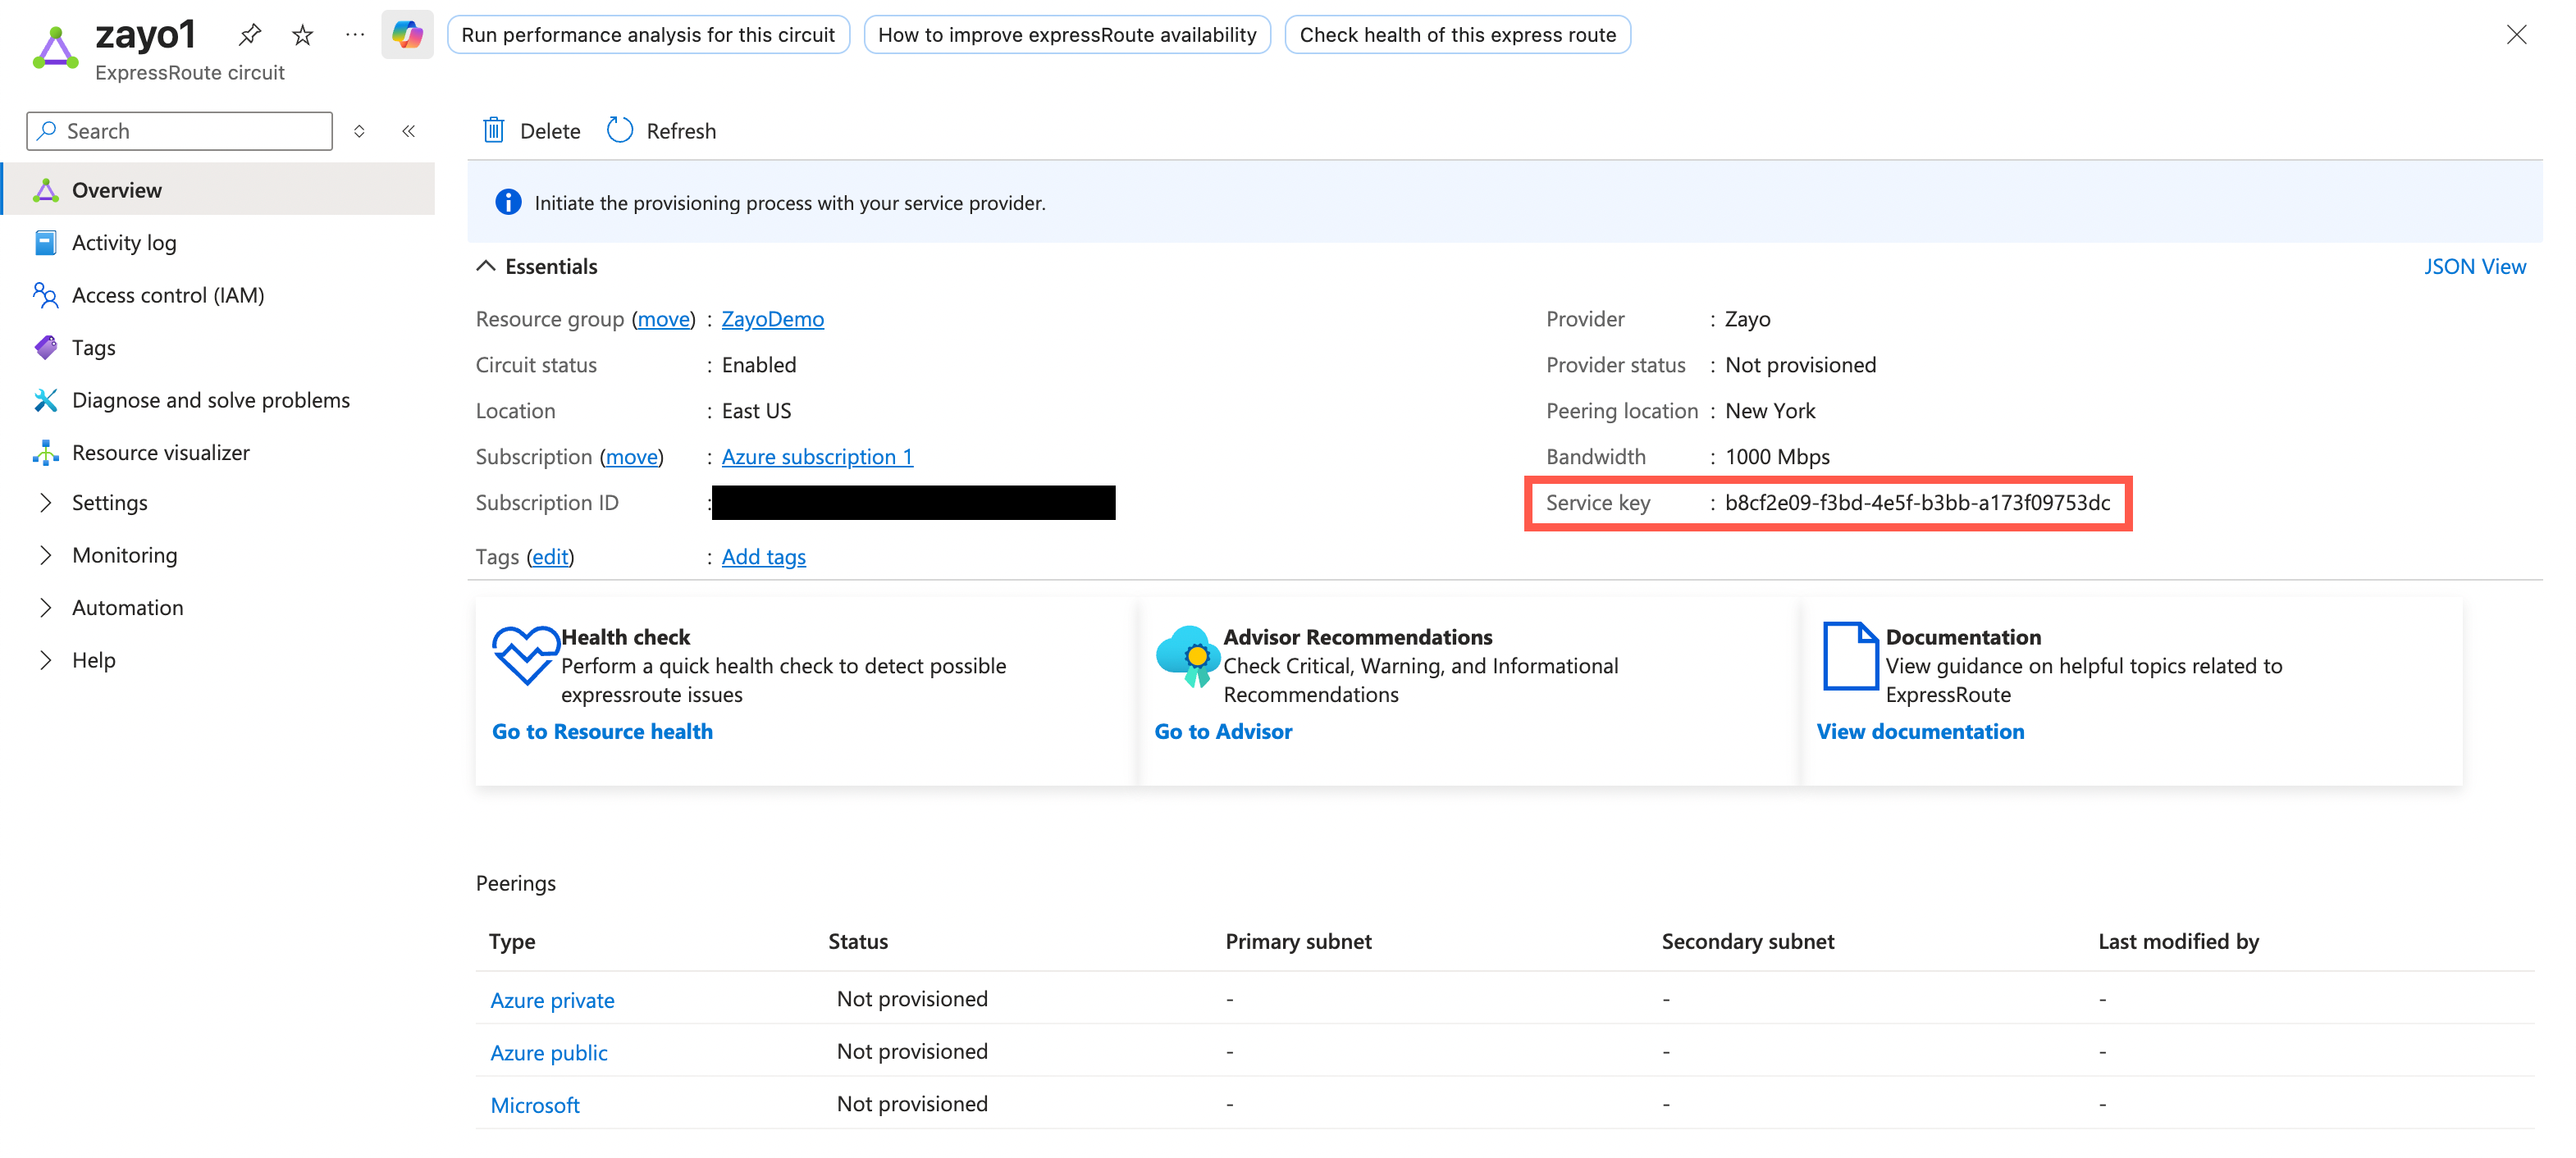Open the Copilot icon button

pyautogui.click(x=407, y=35)
